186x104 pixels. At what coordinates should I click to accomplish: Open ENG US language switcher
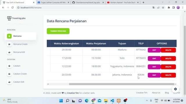coord(156,101)
